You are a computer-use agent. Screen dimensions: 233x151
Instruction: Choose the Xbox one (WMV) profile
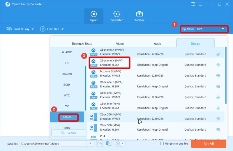pyautogui.click(x=156, y=95)
